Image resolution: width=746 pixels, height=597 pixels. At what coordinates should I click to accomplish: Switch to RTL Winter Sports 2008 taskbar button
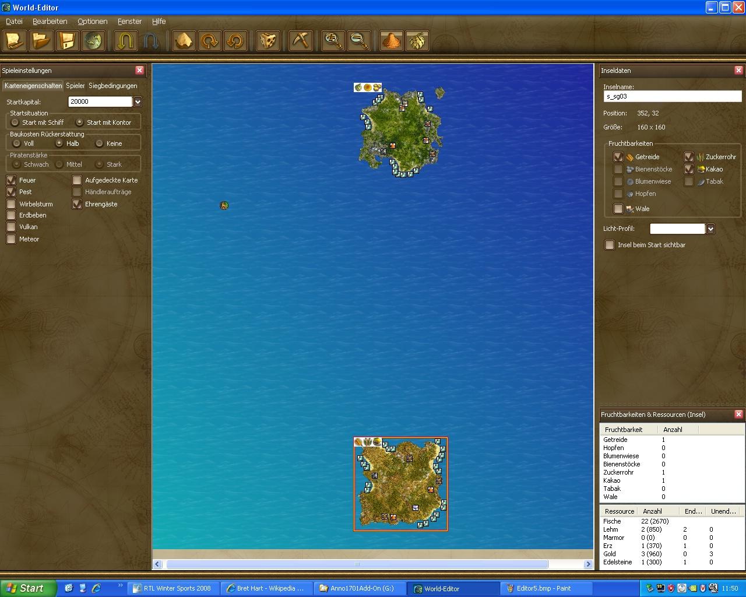(173, 588)
